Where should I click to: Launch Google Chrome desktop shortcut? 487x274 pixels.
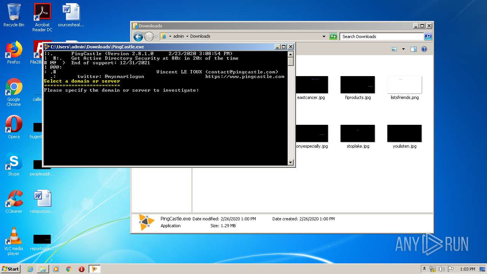(14, 92)
